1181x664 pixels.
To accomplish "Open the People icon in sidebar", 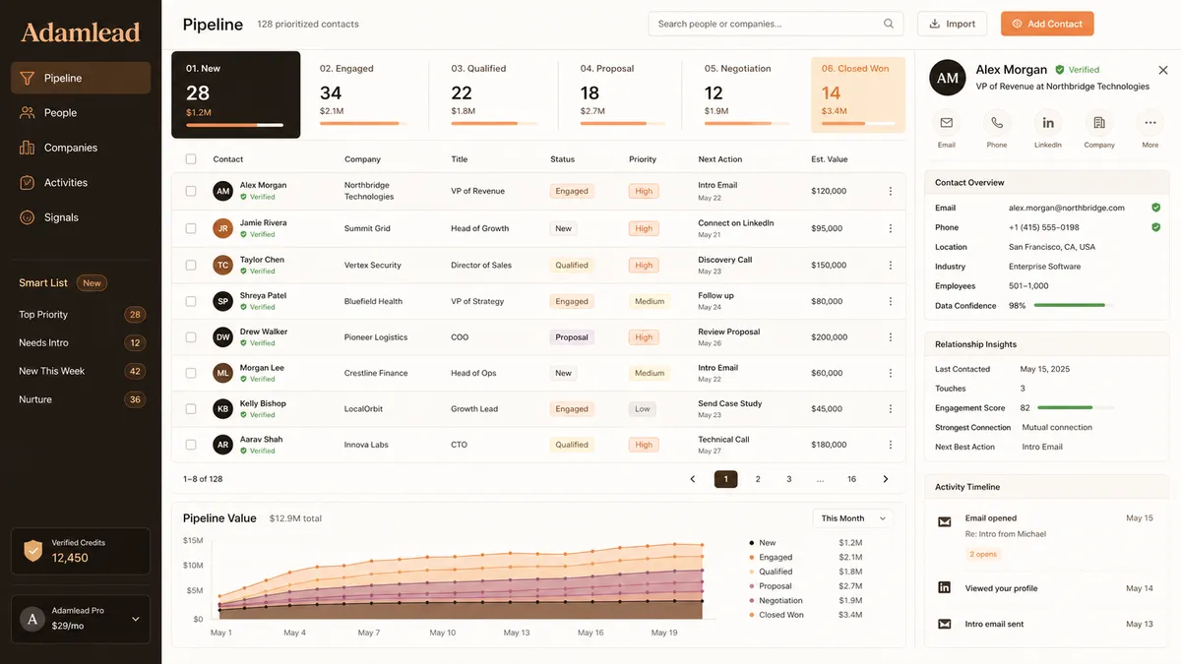I will 28,113.
